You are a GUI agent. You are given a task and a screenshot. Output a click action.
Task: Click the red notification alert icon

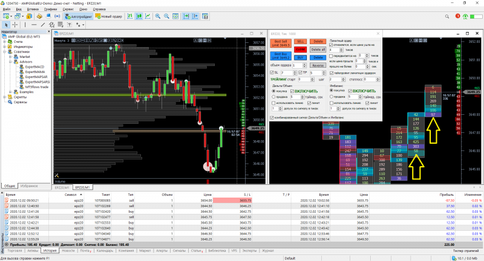458,16
